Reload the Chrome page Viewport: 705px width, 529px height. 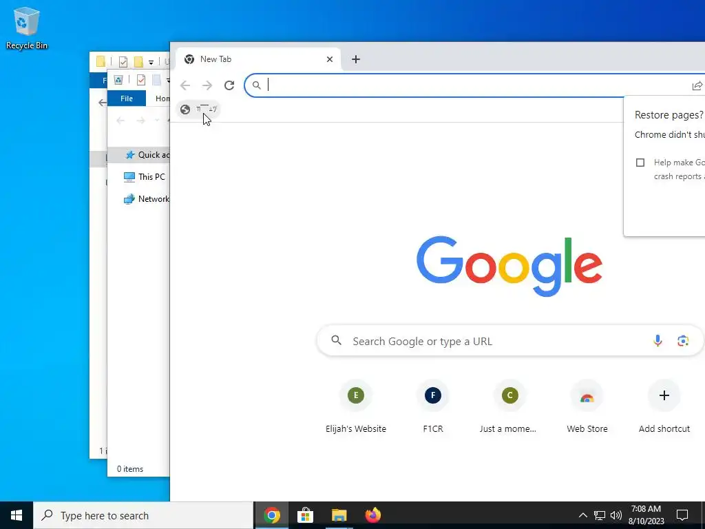(x=229, y=85)
